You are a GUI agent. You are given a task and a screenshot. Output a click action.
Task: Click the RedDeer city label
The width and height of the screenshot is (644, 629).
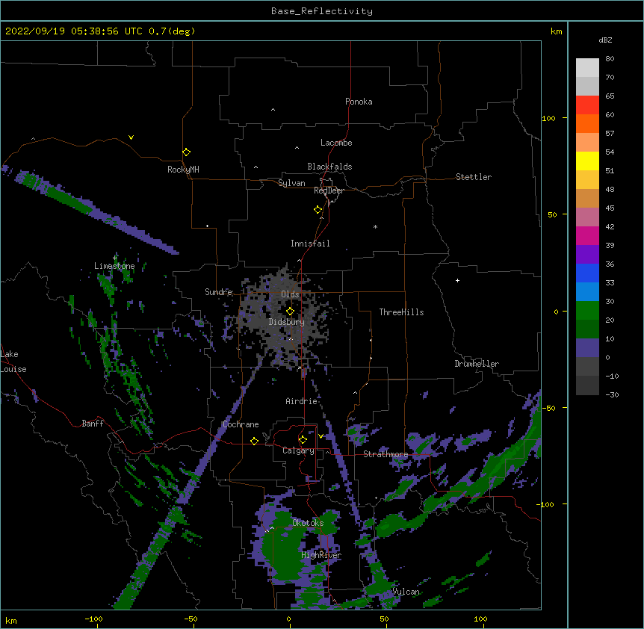point(329,190)
